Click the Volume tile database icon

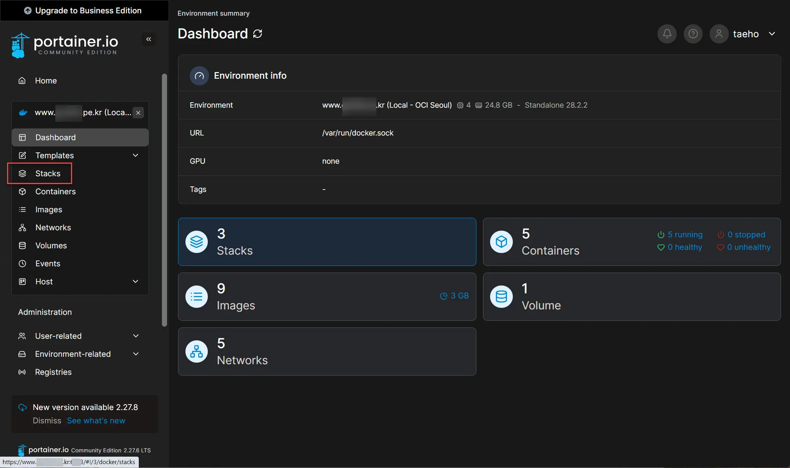pyautogui.click(x=501, y=297)
